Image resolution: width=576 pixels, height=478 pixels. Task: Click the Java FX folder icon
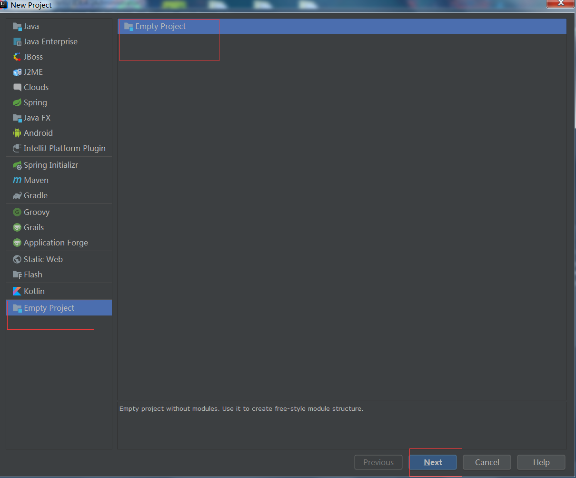(17, 118)
